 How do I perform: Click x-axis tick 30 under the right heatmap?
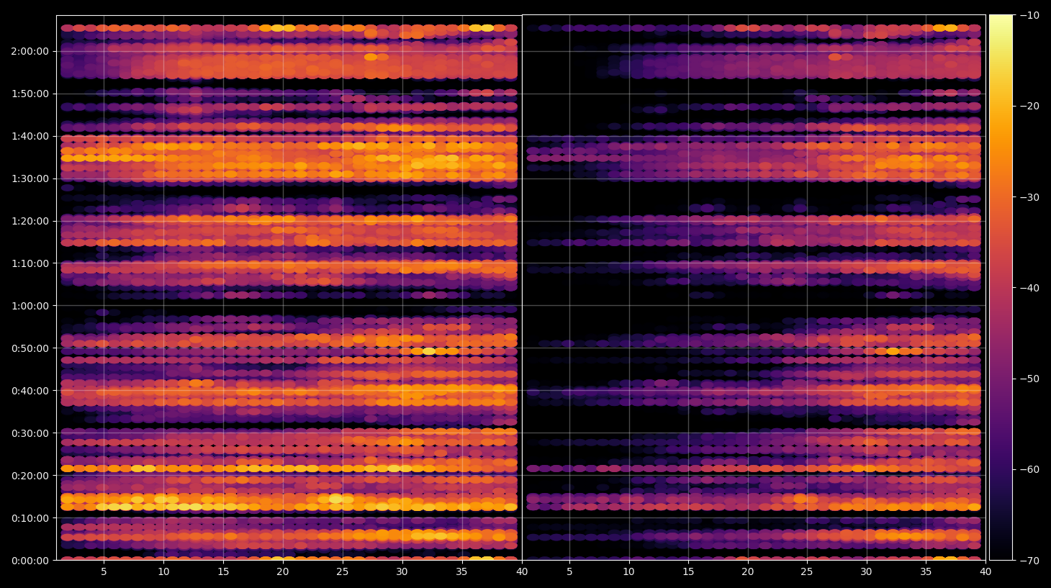(x=867, y=572)
